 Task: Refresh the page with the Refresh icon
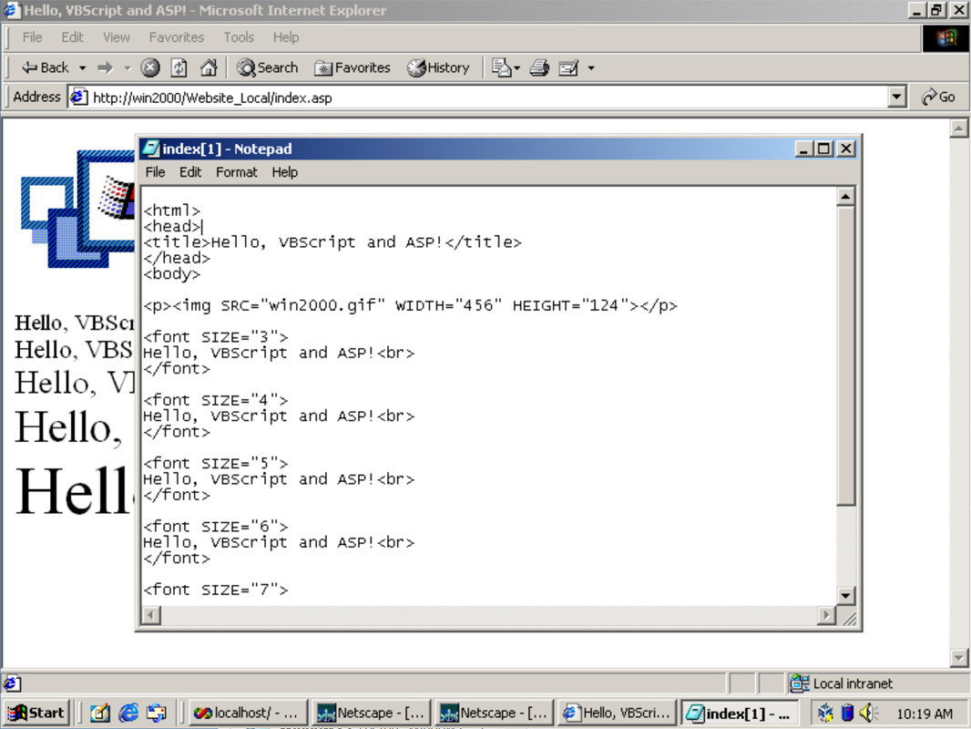(x=179, y=67)
